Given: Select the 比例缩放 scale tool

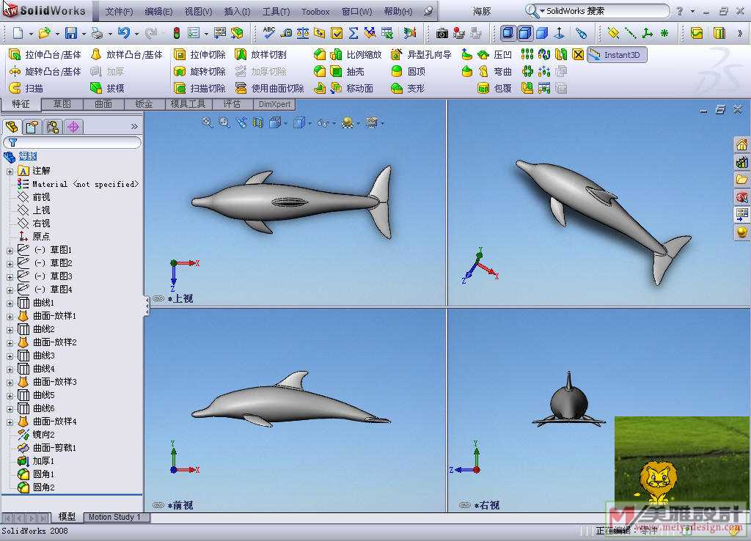Looking at the screenshot, I should [x=356, y=54].
